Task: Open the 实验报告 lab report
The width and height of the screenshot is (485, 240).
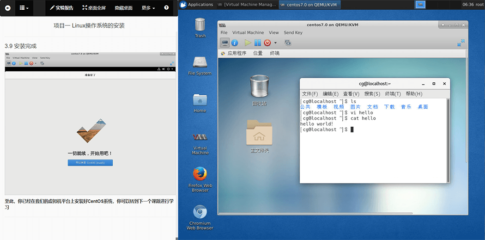Action: 61,8
